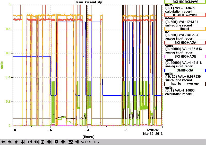
Task: Click the 12:05:45 timestamp on axis
Action: click(153, 130)
